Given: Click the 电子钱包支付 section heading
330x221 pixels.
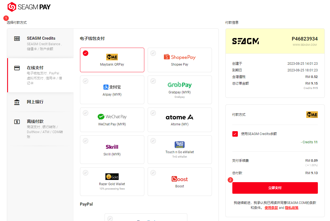Looking at the screenshot, I should (92, 39).
